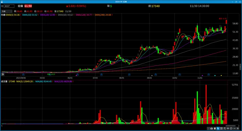This screenshot has width=242, height=131.
Task: Select the arrow pointer tool
Action: point(218,128)
